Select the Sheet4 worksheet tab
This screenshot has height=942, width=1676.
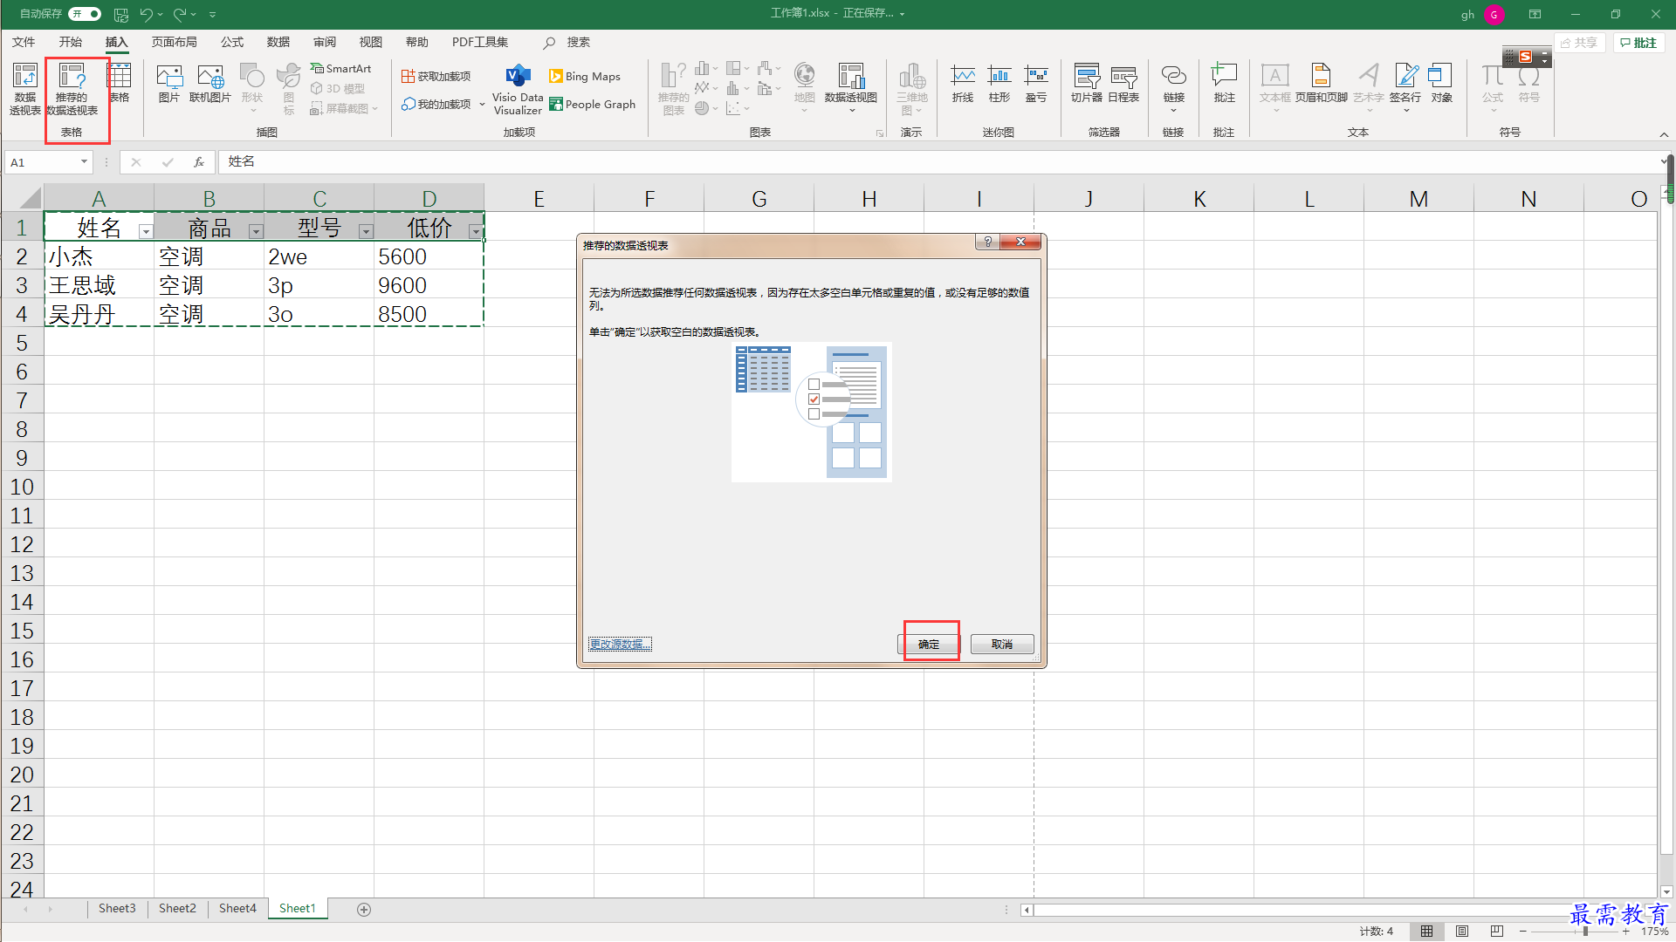coord(237,909)
